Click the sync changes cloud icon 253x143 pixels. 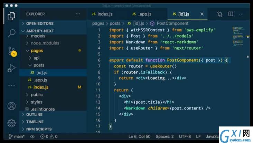click(x=32, y=136)
